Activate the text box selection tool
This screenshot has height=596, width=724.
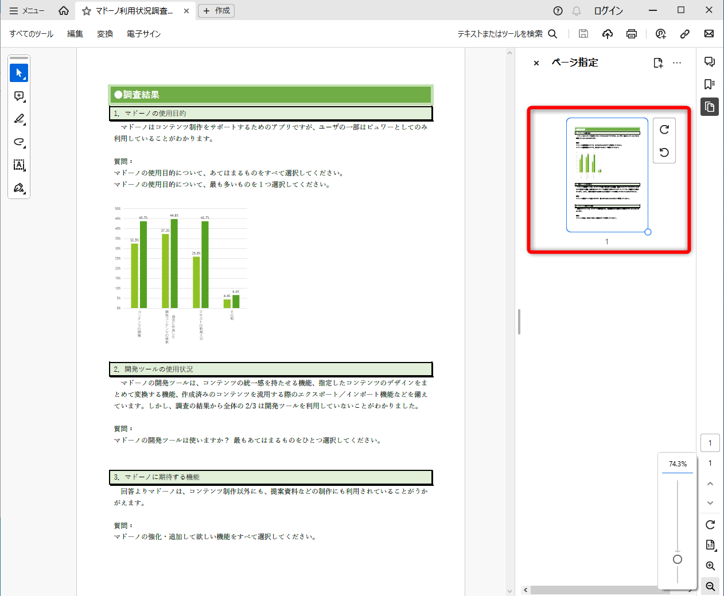point(19,165)
